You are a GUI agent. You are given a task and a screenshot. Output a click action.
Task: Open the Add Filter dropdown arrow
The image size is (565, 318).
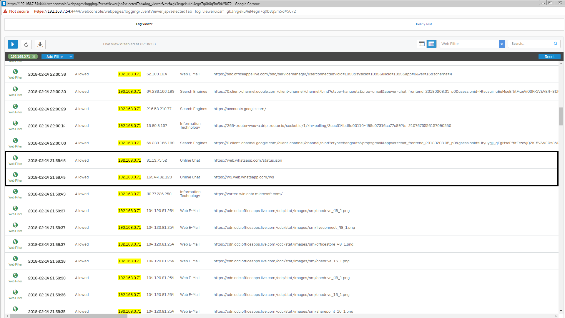pos(71,57)
